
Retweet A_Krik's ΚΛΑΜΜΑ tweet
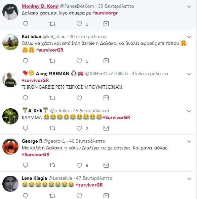click(x=52, y=128)
